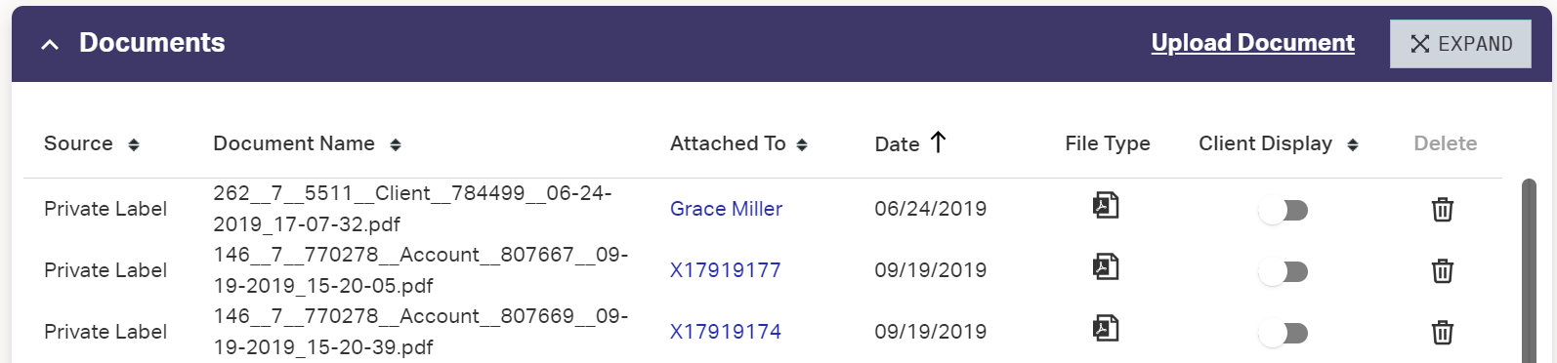
Task: Open PDF icon for X17919177 document
Action: tap(1106, 267)
